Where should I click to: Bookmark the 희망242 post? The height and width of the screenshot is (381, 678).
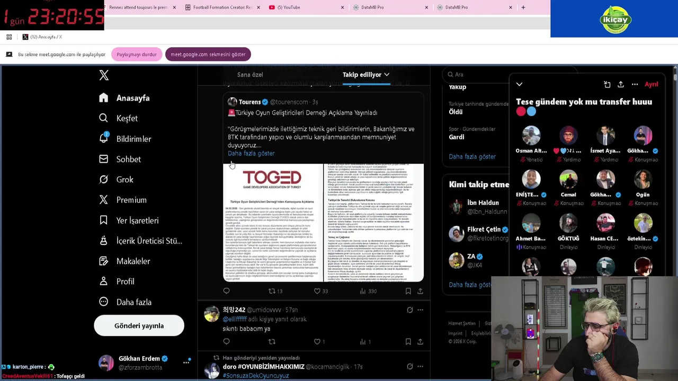tap(408, 341)
